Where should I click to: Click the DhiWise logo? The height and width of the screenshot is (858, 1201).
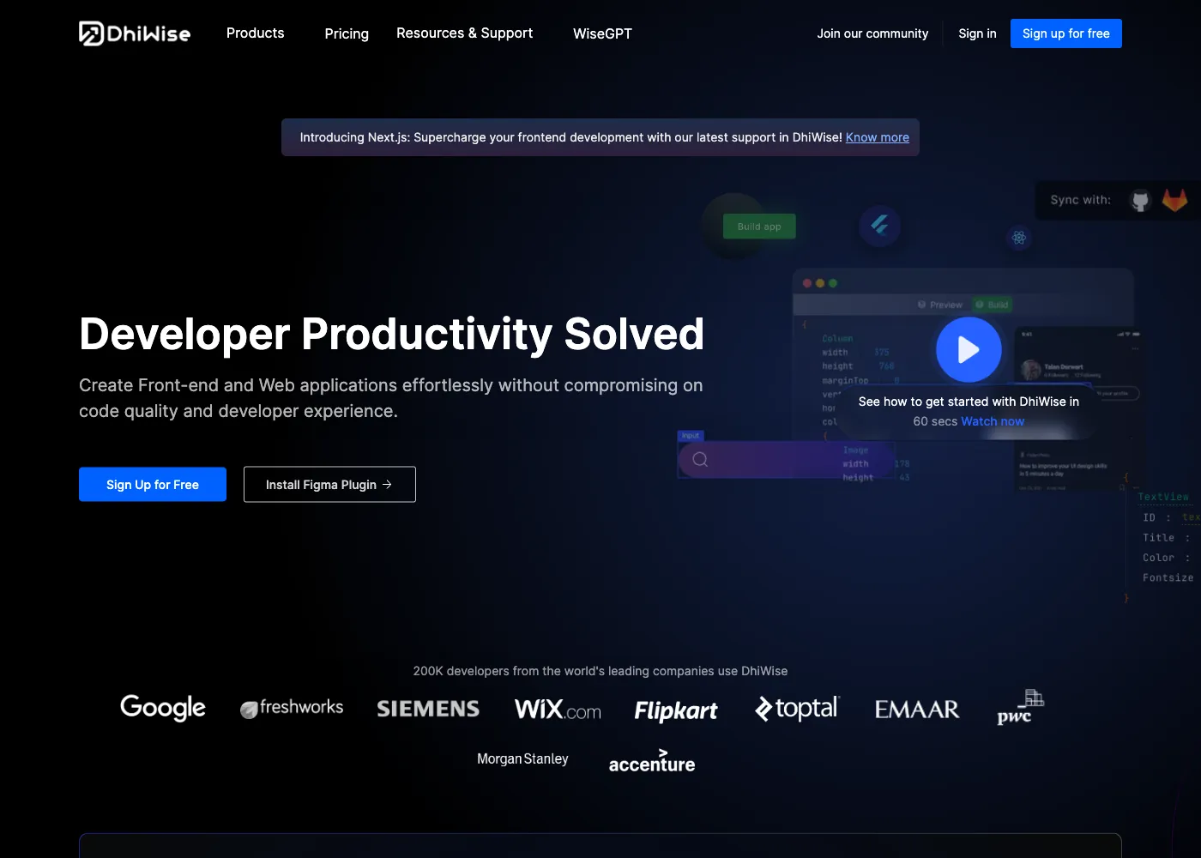tap(135, 33)
